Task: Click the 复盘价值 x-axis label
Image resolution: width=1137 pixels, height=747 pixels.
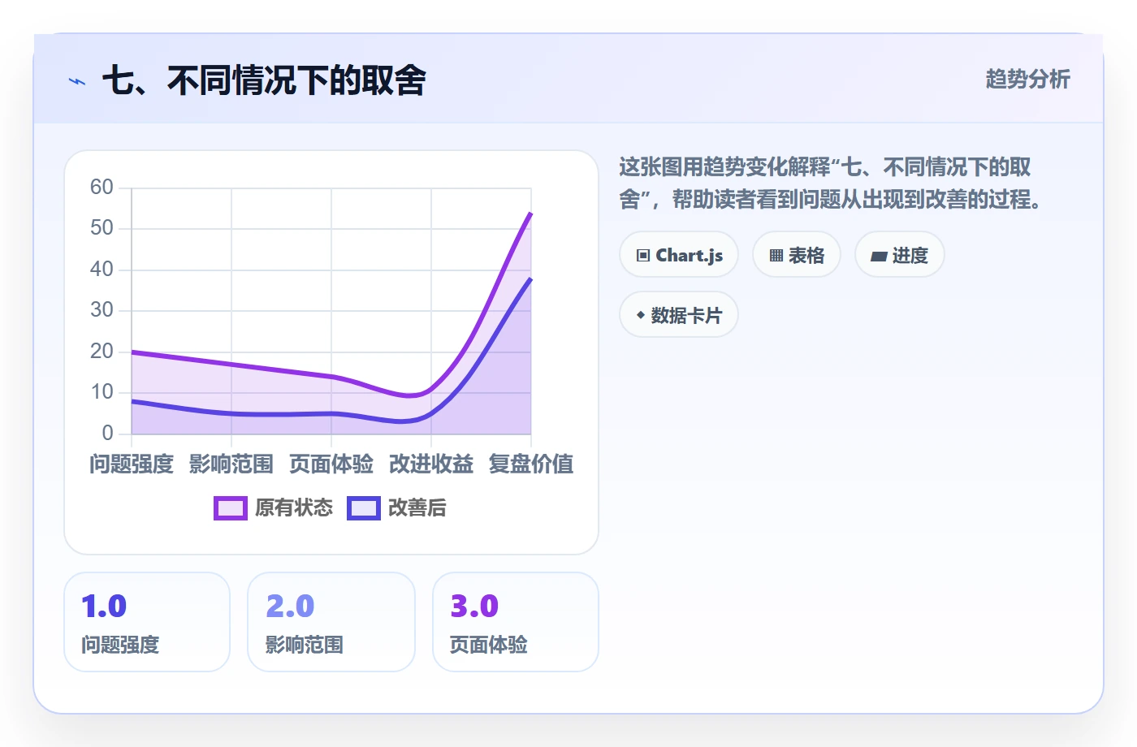Action: click(531, 464)
